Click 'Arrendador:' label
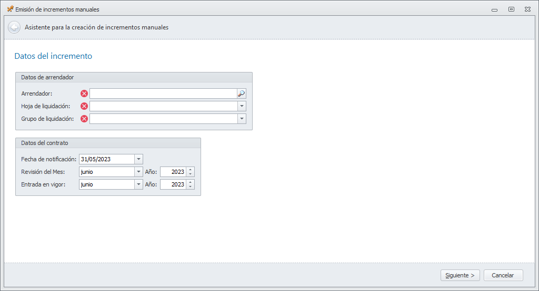 pyautogui.click(x=37, y=93)
